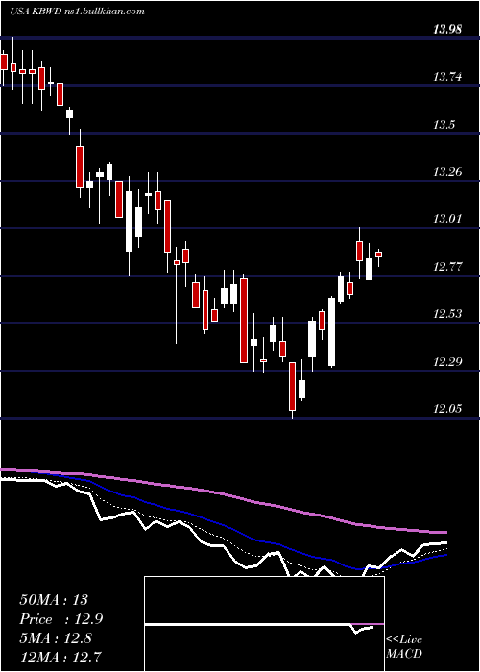Click the 13.5 price axis label
Screen dimensions: 480x672
pos(444,125)
